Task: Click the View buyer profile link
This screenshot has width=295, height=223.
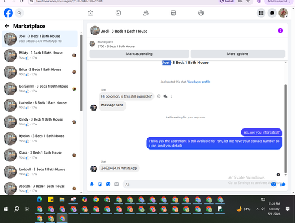Action: point(199,82)
